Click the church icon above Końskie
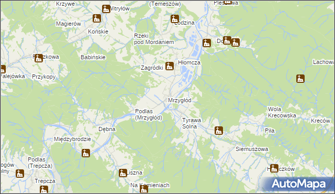 click(97, 18)
